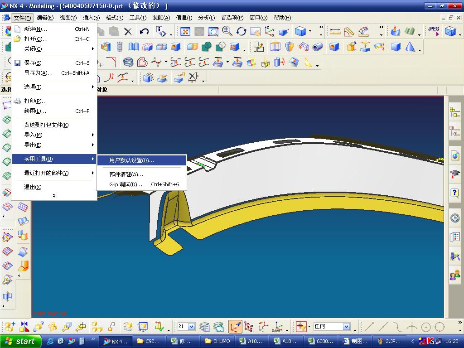Screen dimensions: 464x348
Task: Toggle the snap point crosshair button
Action: point(301,327)
